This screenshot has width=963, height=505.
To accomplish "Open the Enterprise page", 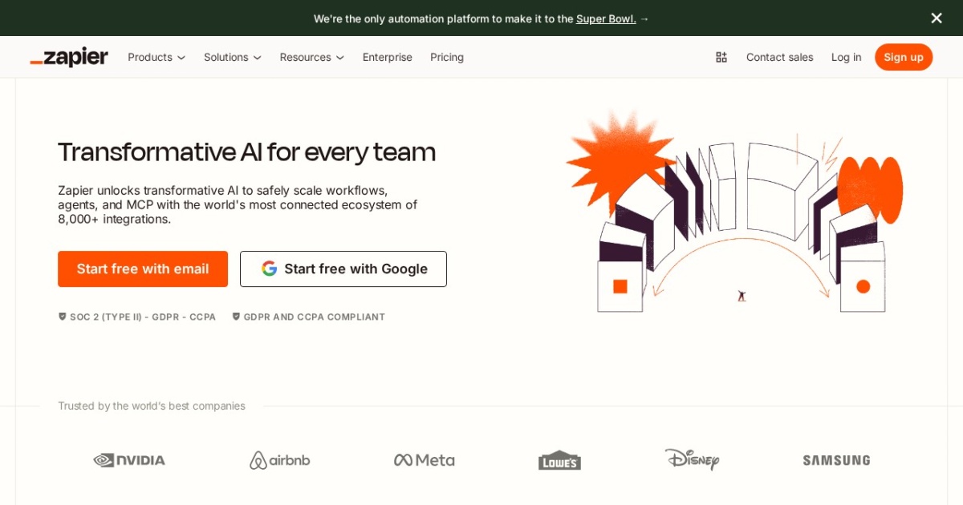I will (387, 57).
